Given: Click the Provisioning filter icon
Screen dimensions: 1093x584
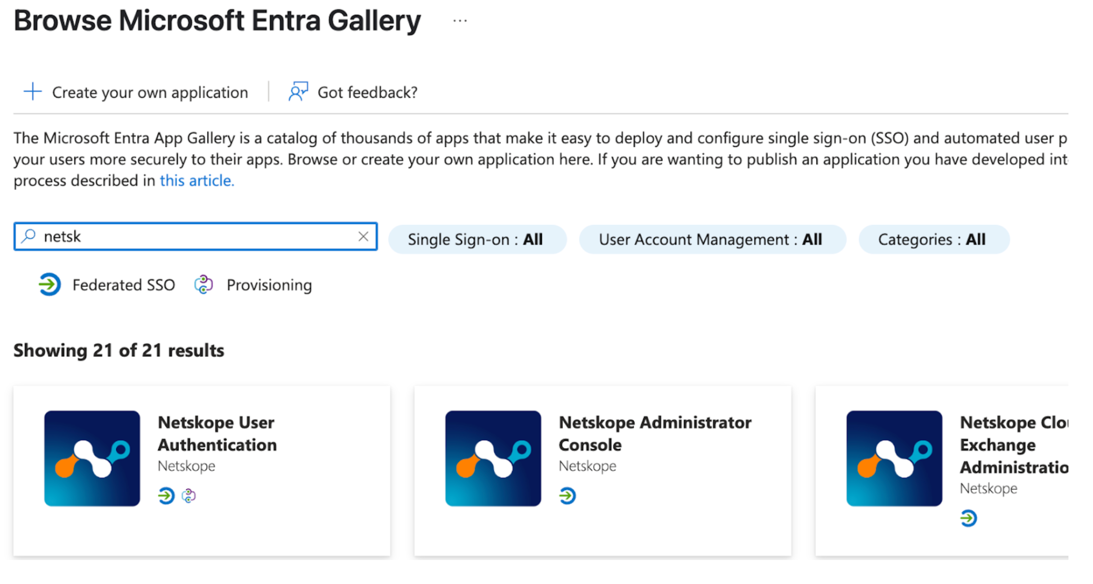Looking at the screenshot, I should pyautogui.click(x=203, y=285).
